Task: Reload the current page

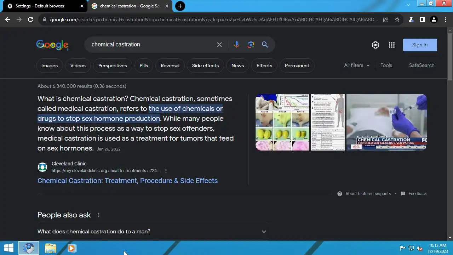Action: tap(30, 19)
